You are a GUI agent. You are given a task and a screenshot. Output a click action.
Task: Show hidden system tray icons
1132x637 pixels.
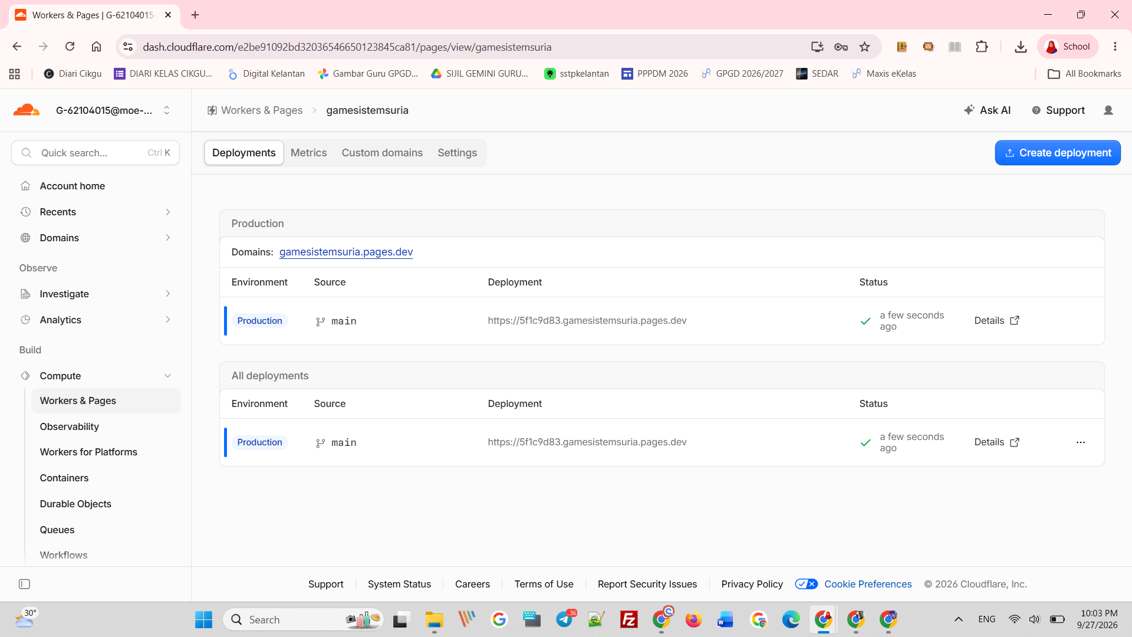[x=959, y=619]
